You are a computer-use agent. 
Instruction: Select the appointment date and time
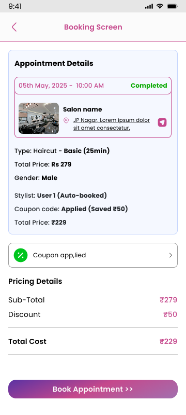[x=61, y=86]
